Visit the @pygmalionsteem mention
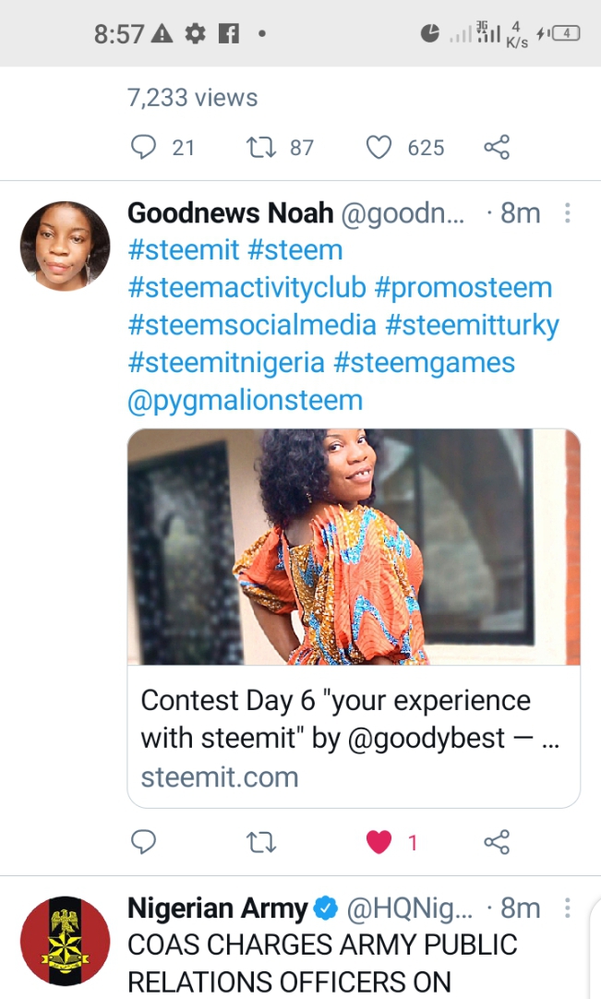This screenshot has width=601, height=999. 246,401
